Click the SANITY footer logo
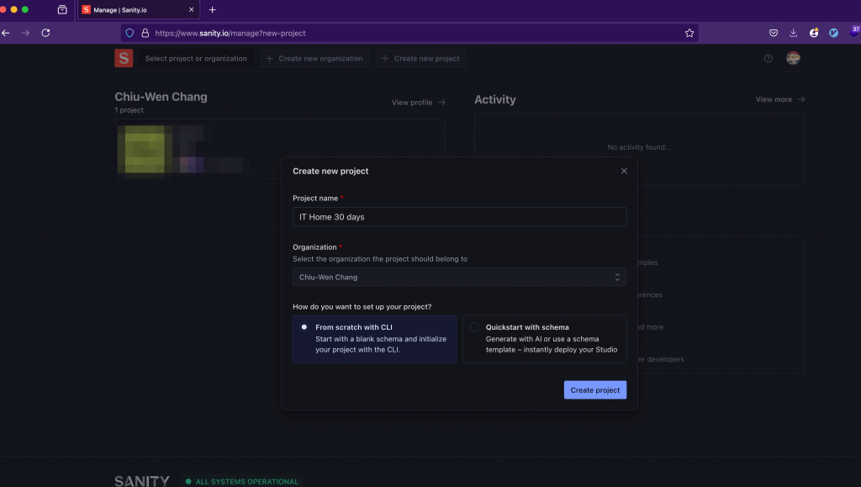Viewport: 861px width, 487px height. 141,481
